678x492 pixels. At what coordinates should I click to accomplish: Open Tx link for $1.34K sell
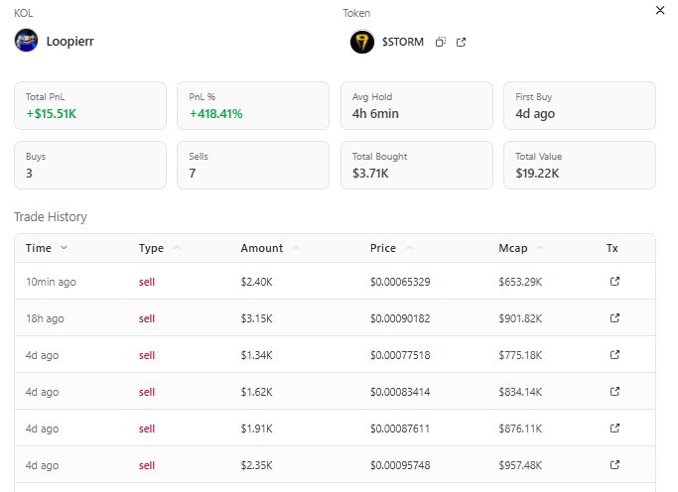614,355
